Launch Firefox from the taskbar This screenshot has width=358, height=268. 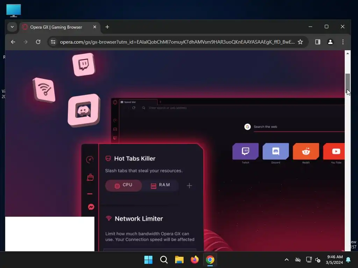194,260
